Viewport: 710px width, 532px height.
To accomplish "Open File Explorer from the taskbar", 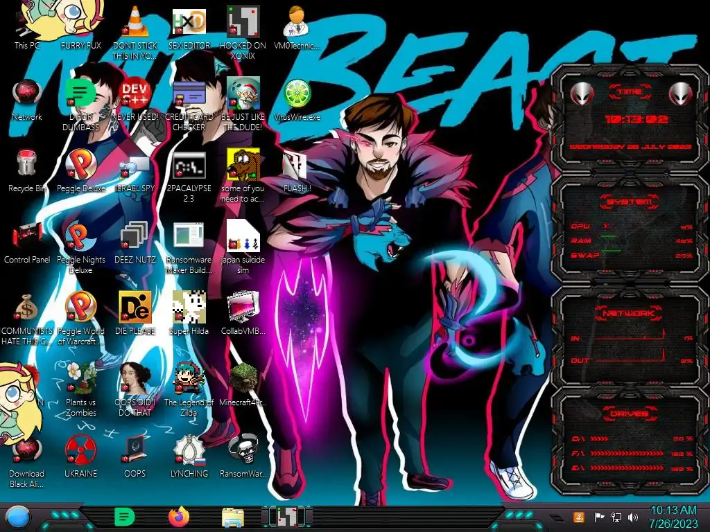I will pos(233,518).
